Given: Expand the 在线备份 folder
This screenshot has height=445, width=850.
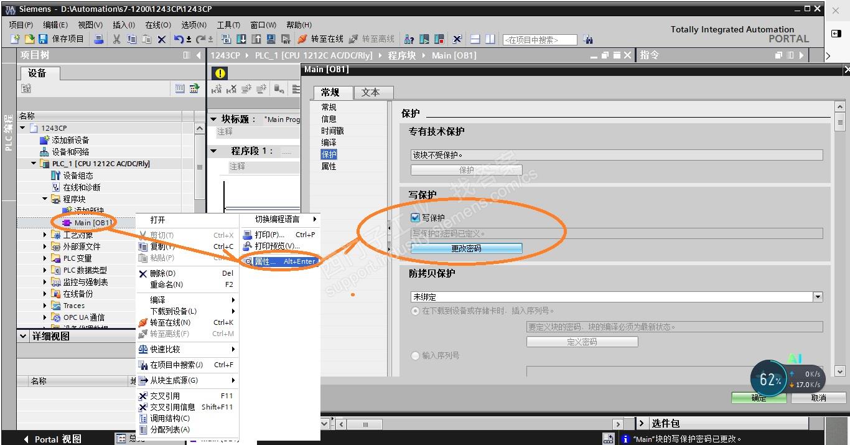Looking at the screenshot, I should point(45,294).
